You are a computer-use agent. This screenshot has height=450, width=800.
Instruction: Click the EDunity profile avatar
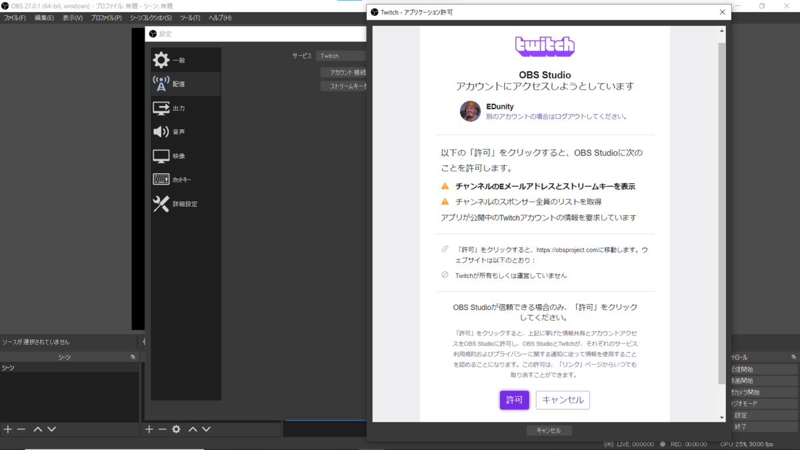pyautogui.click(x=470, y=111)
